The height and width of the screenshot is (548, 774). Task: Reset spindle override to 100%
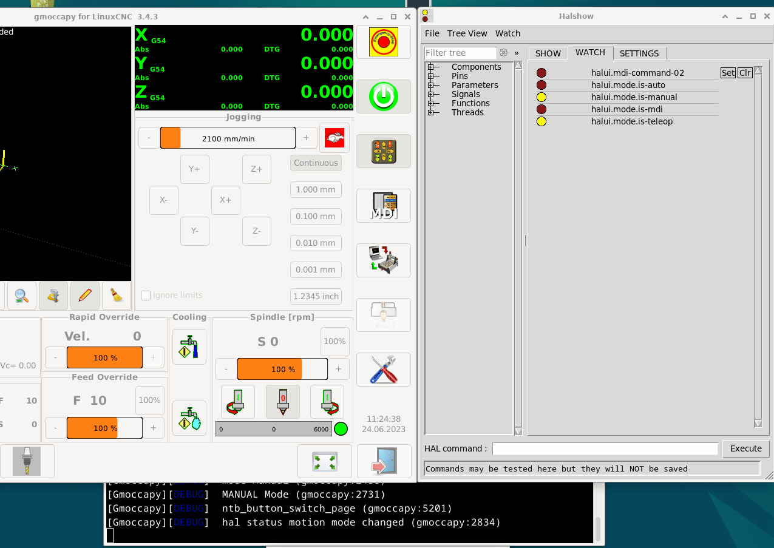tap(334, 342)
